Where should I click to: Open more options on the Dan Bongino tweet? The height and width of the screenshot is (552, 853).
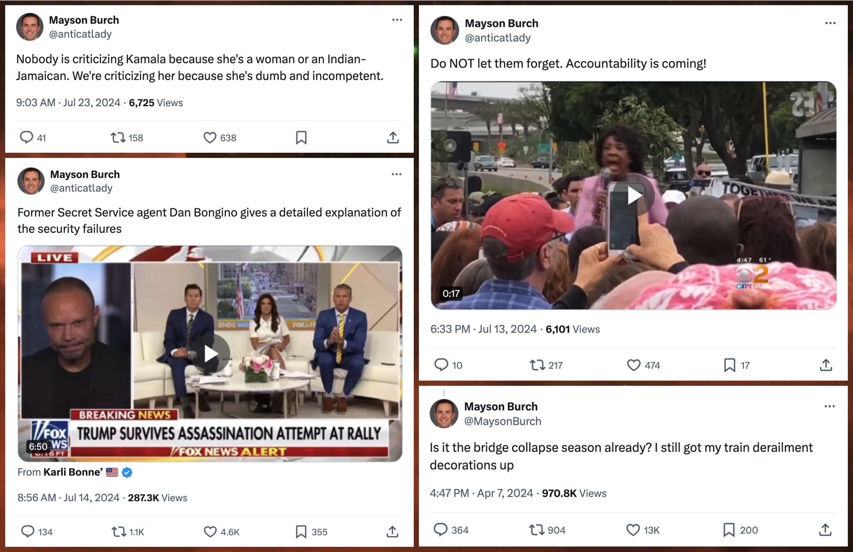397,174
